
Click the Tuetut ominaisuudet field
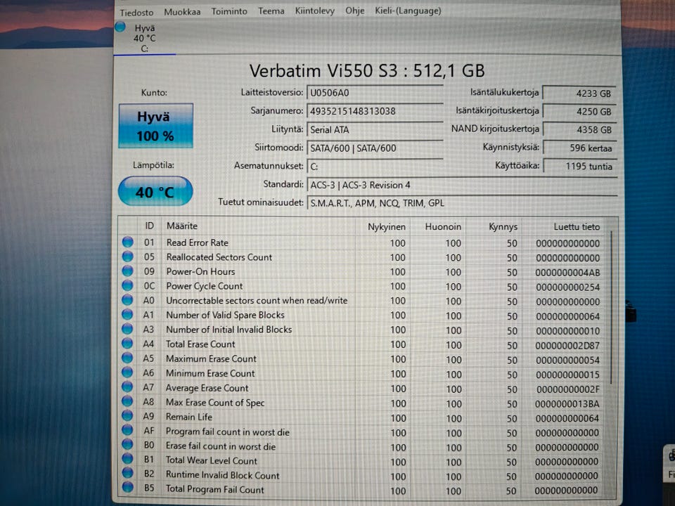click(x=462, y=203)
